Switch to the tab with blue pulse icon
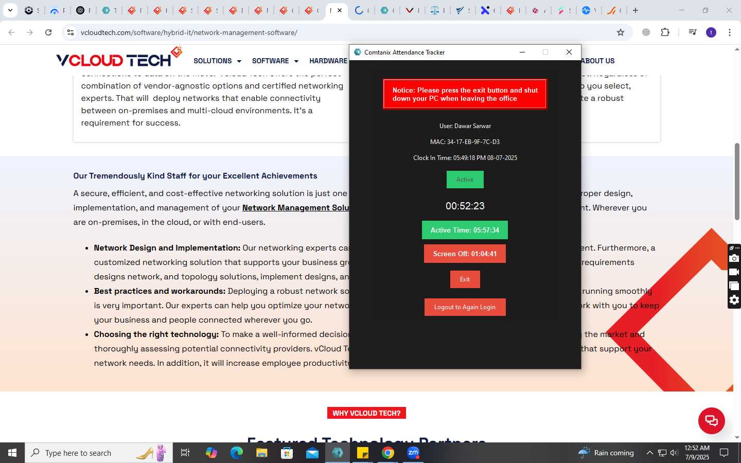Screen dimensions: 741x463 coord(589,10)
